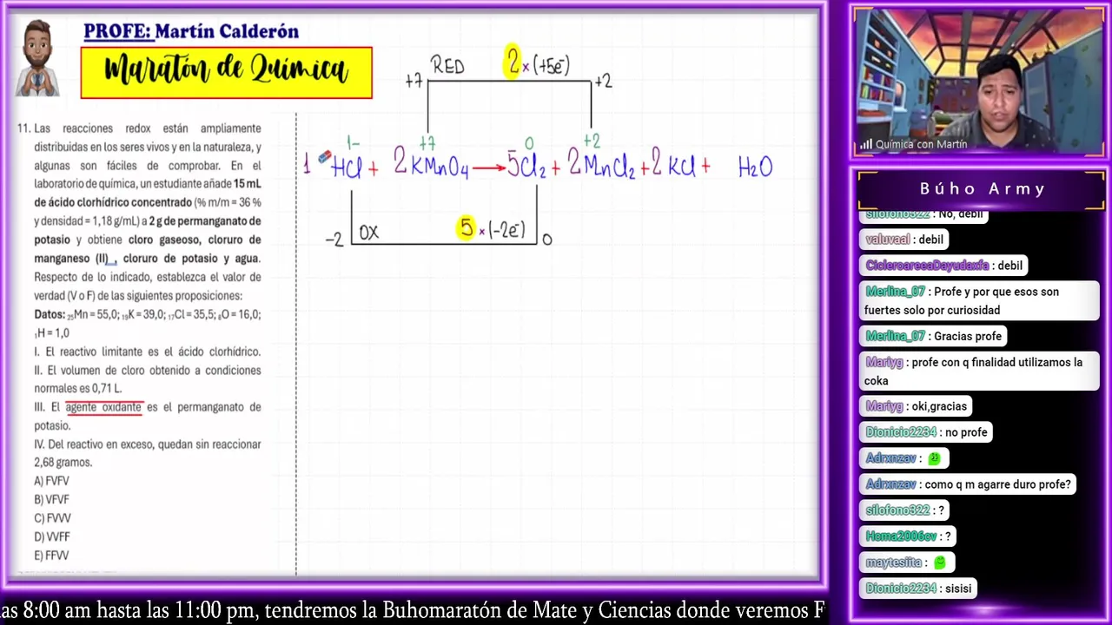Click the 'Datos:' atomic mass line

[147, 324]
